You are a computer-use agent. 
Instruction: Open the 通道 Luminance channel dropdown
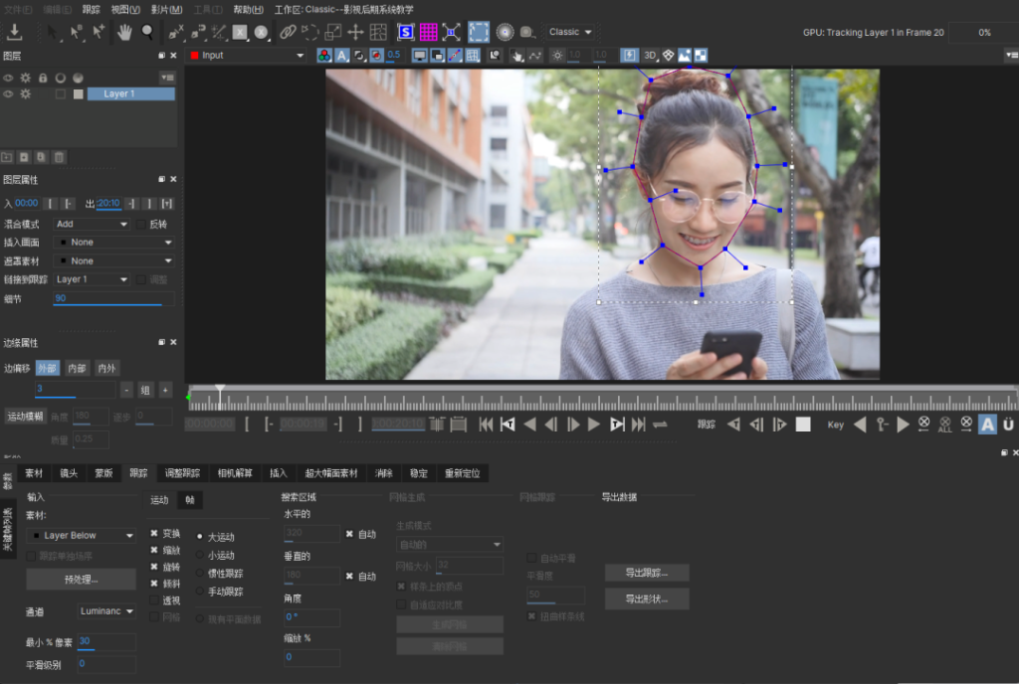click(x=106, y=611)
